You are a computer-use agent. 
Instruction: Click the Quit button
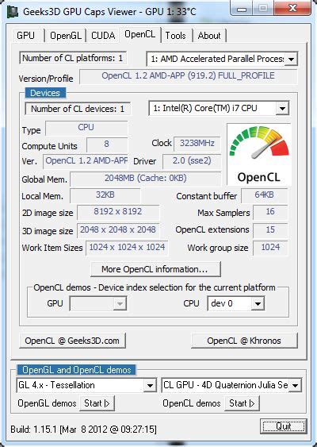click(284, 426)
